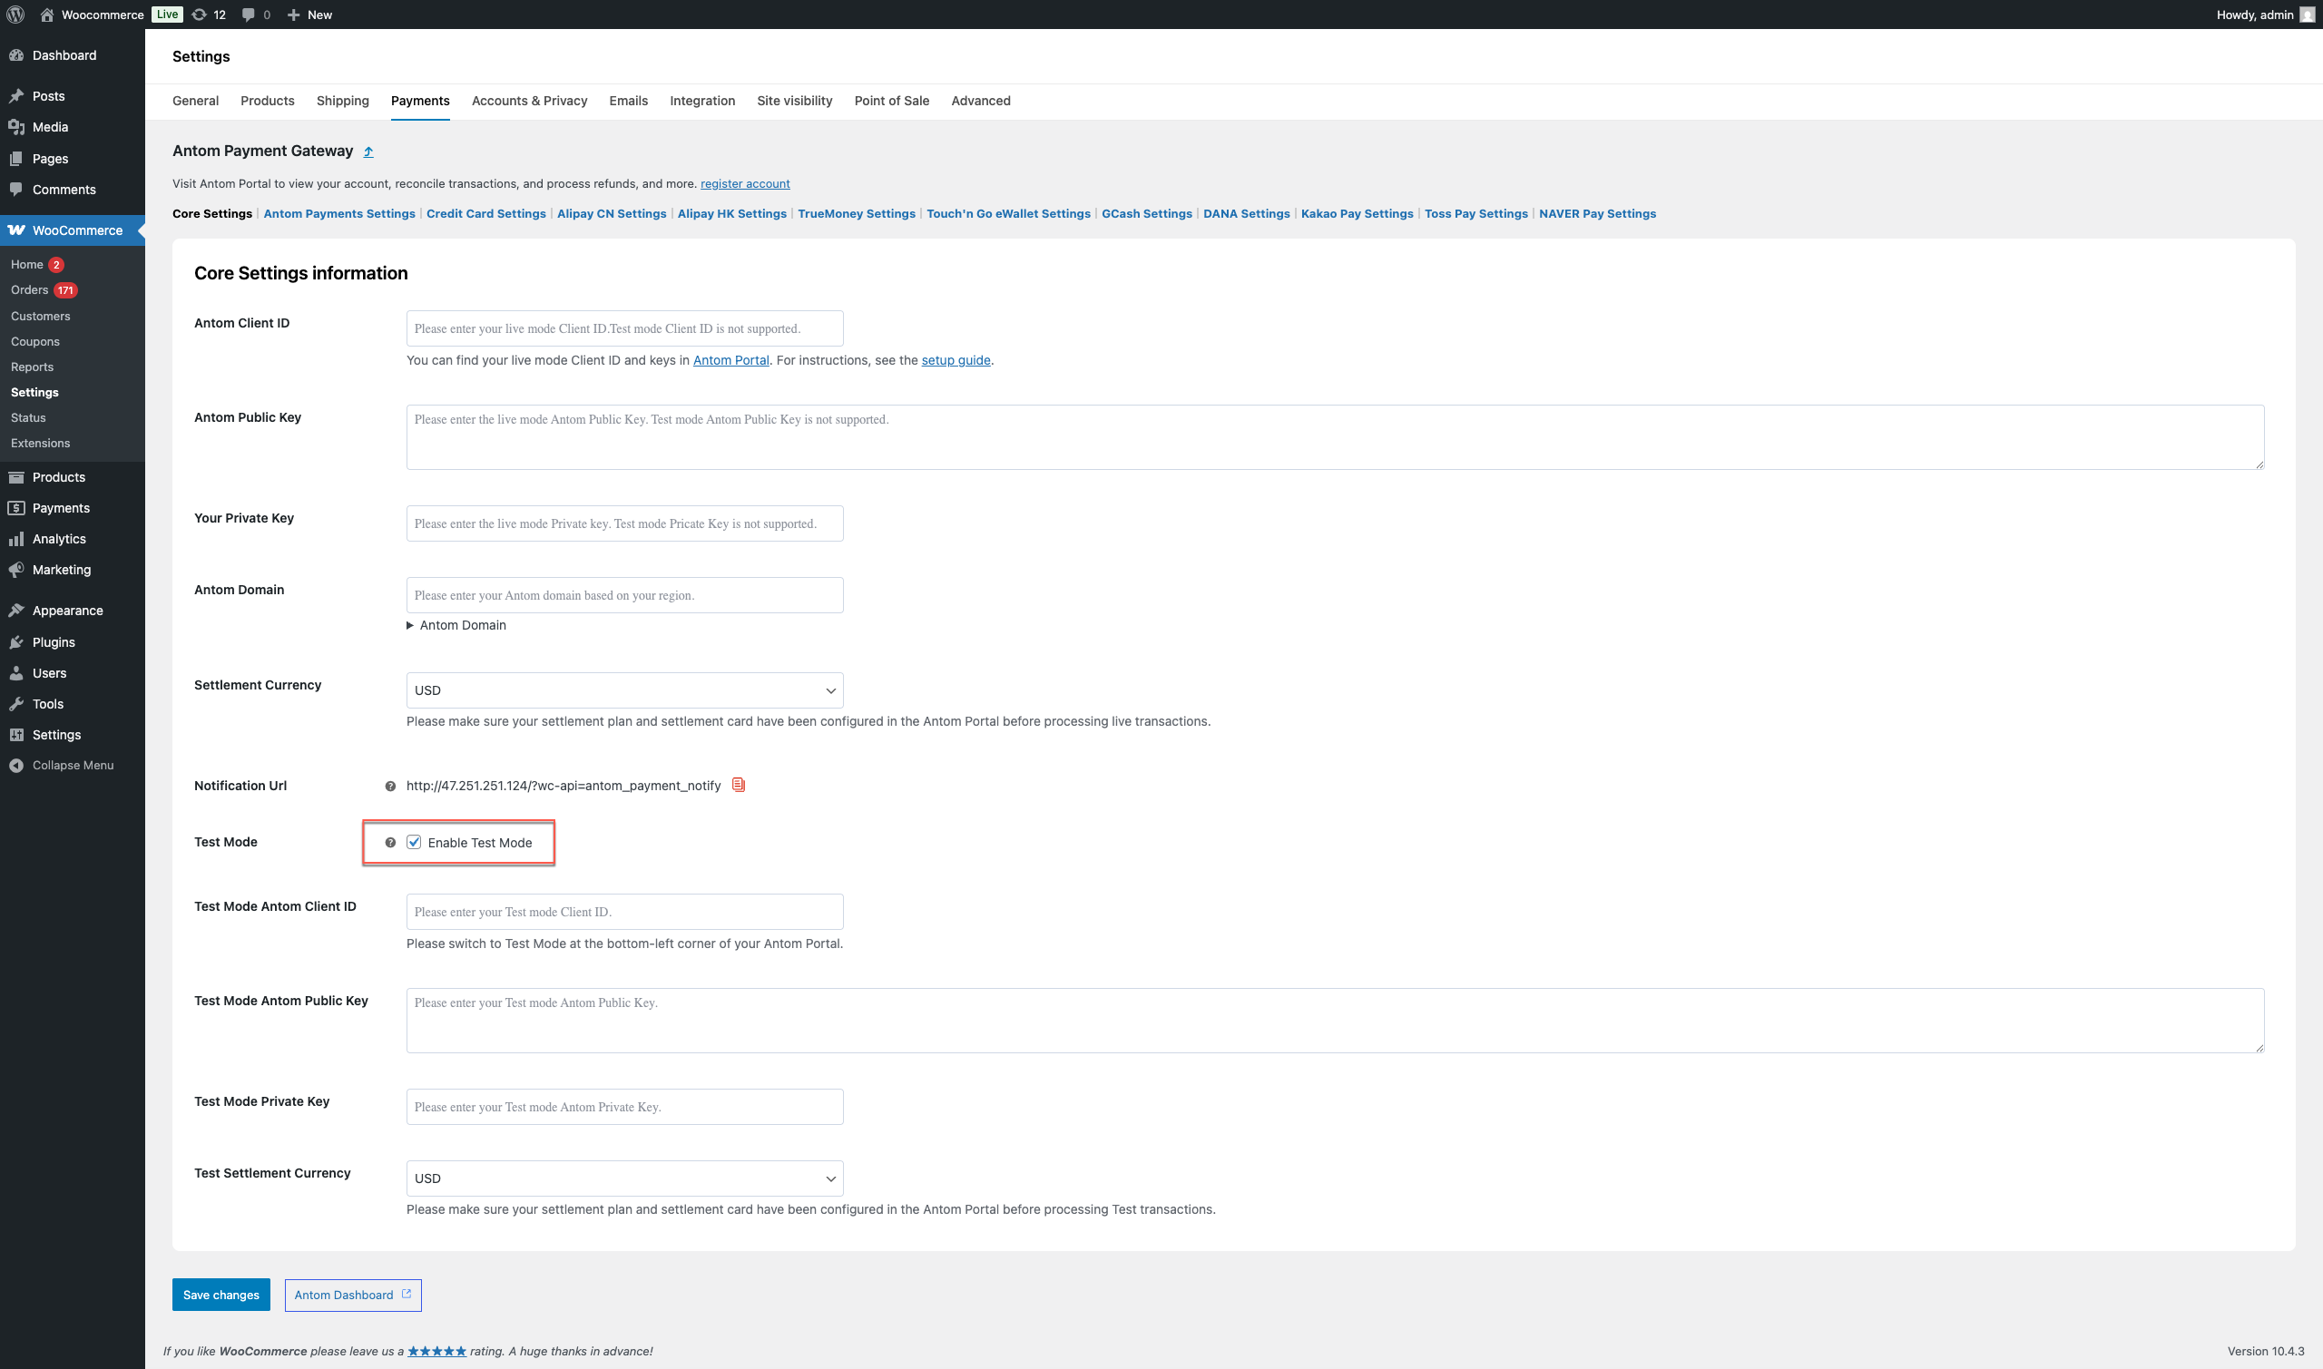The height and width of the screenshot is (1369, 2323).
Task: Open admin user avatar
Action: tap(2308, 15)
